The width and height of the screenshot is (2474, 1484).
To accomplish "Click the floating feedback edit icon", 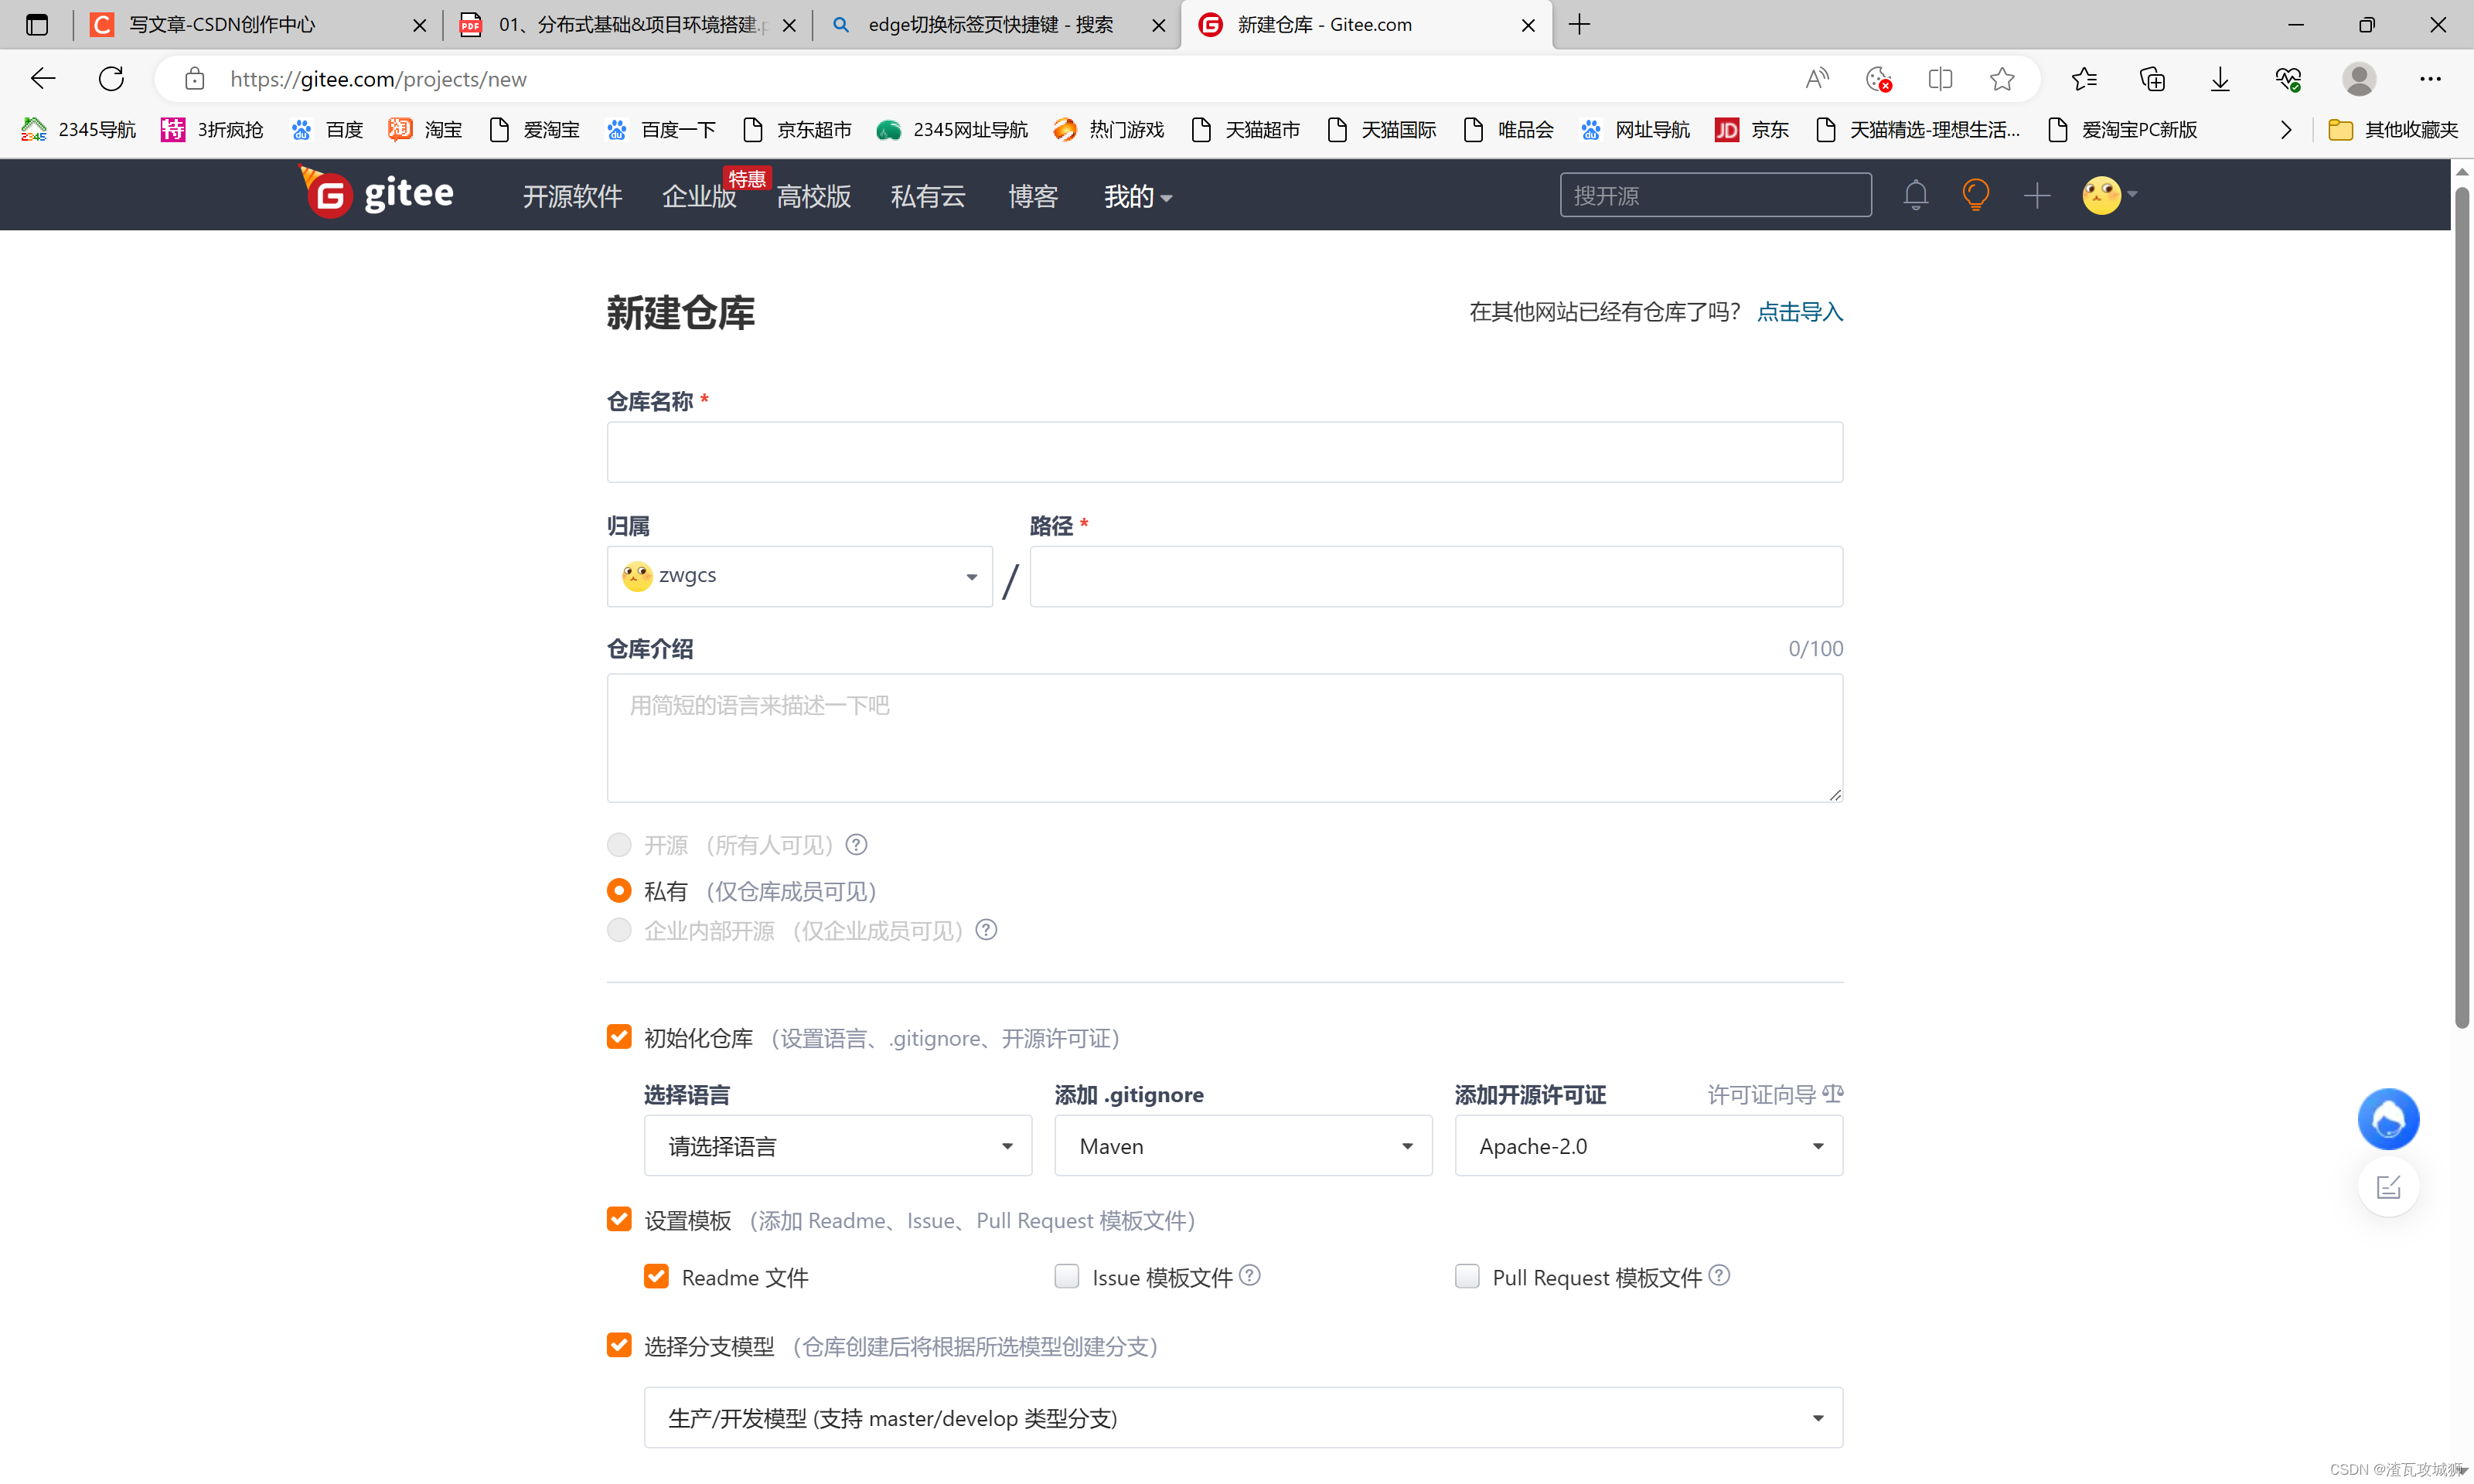I will (x=2388, y=1187).
